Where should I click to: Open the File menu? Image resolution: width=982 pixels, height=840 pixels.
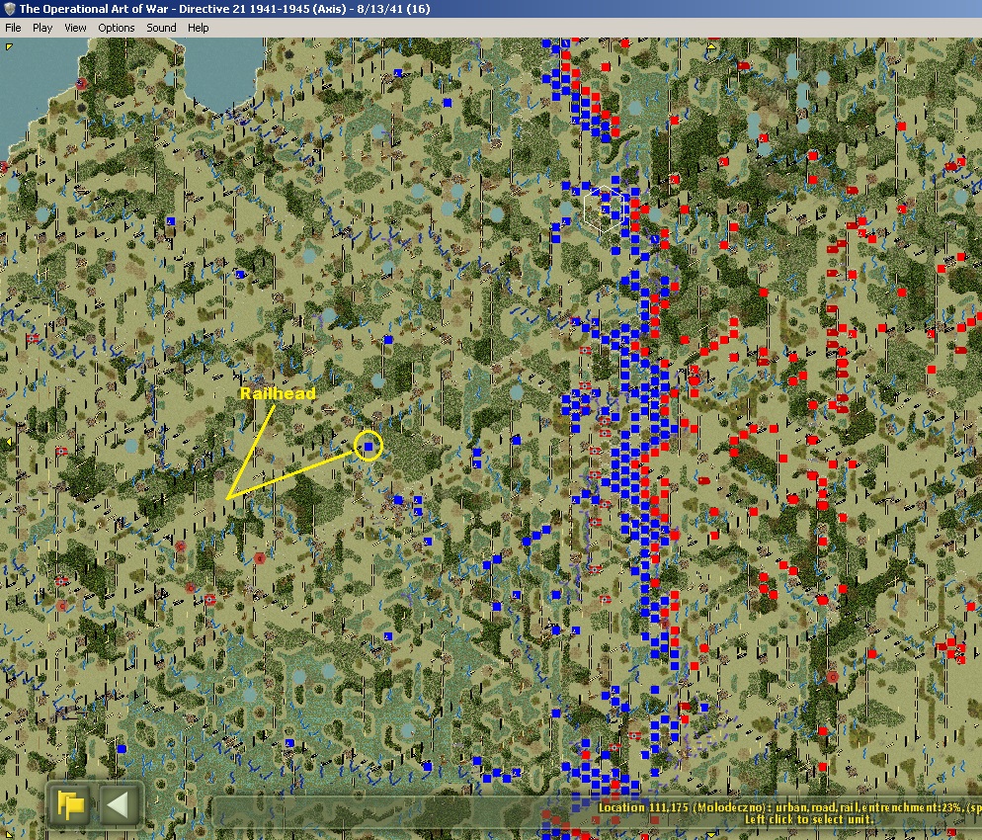13,28
